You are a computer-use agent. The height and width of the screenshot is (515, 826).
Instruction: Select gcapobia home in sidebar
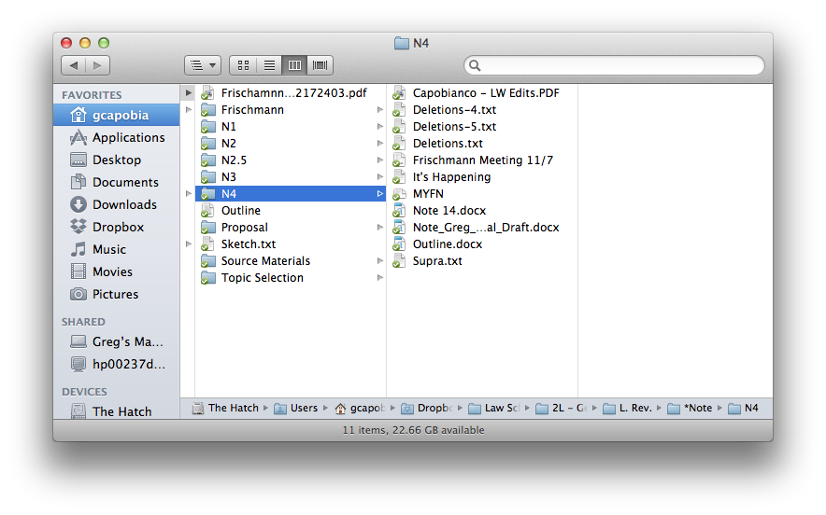tap(117, 115)
